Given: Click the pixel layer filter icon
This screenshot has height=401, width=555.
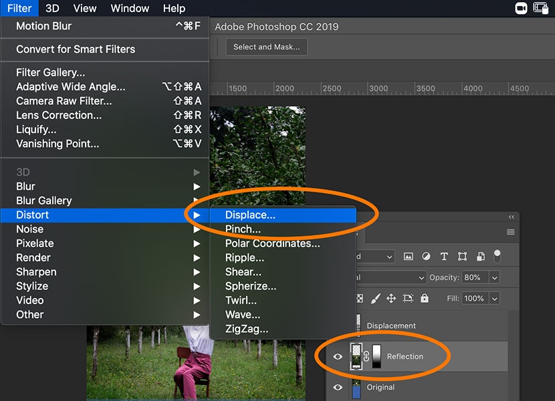Looking at the screenshot, I should click(409, 257).
